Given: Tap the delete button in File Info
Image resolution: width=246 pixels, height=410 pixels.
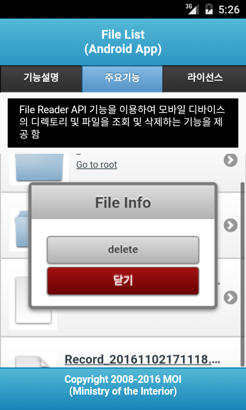Looking at the screenshot, I should (x=123, y=250).
